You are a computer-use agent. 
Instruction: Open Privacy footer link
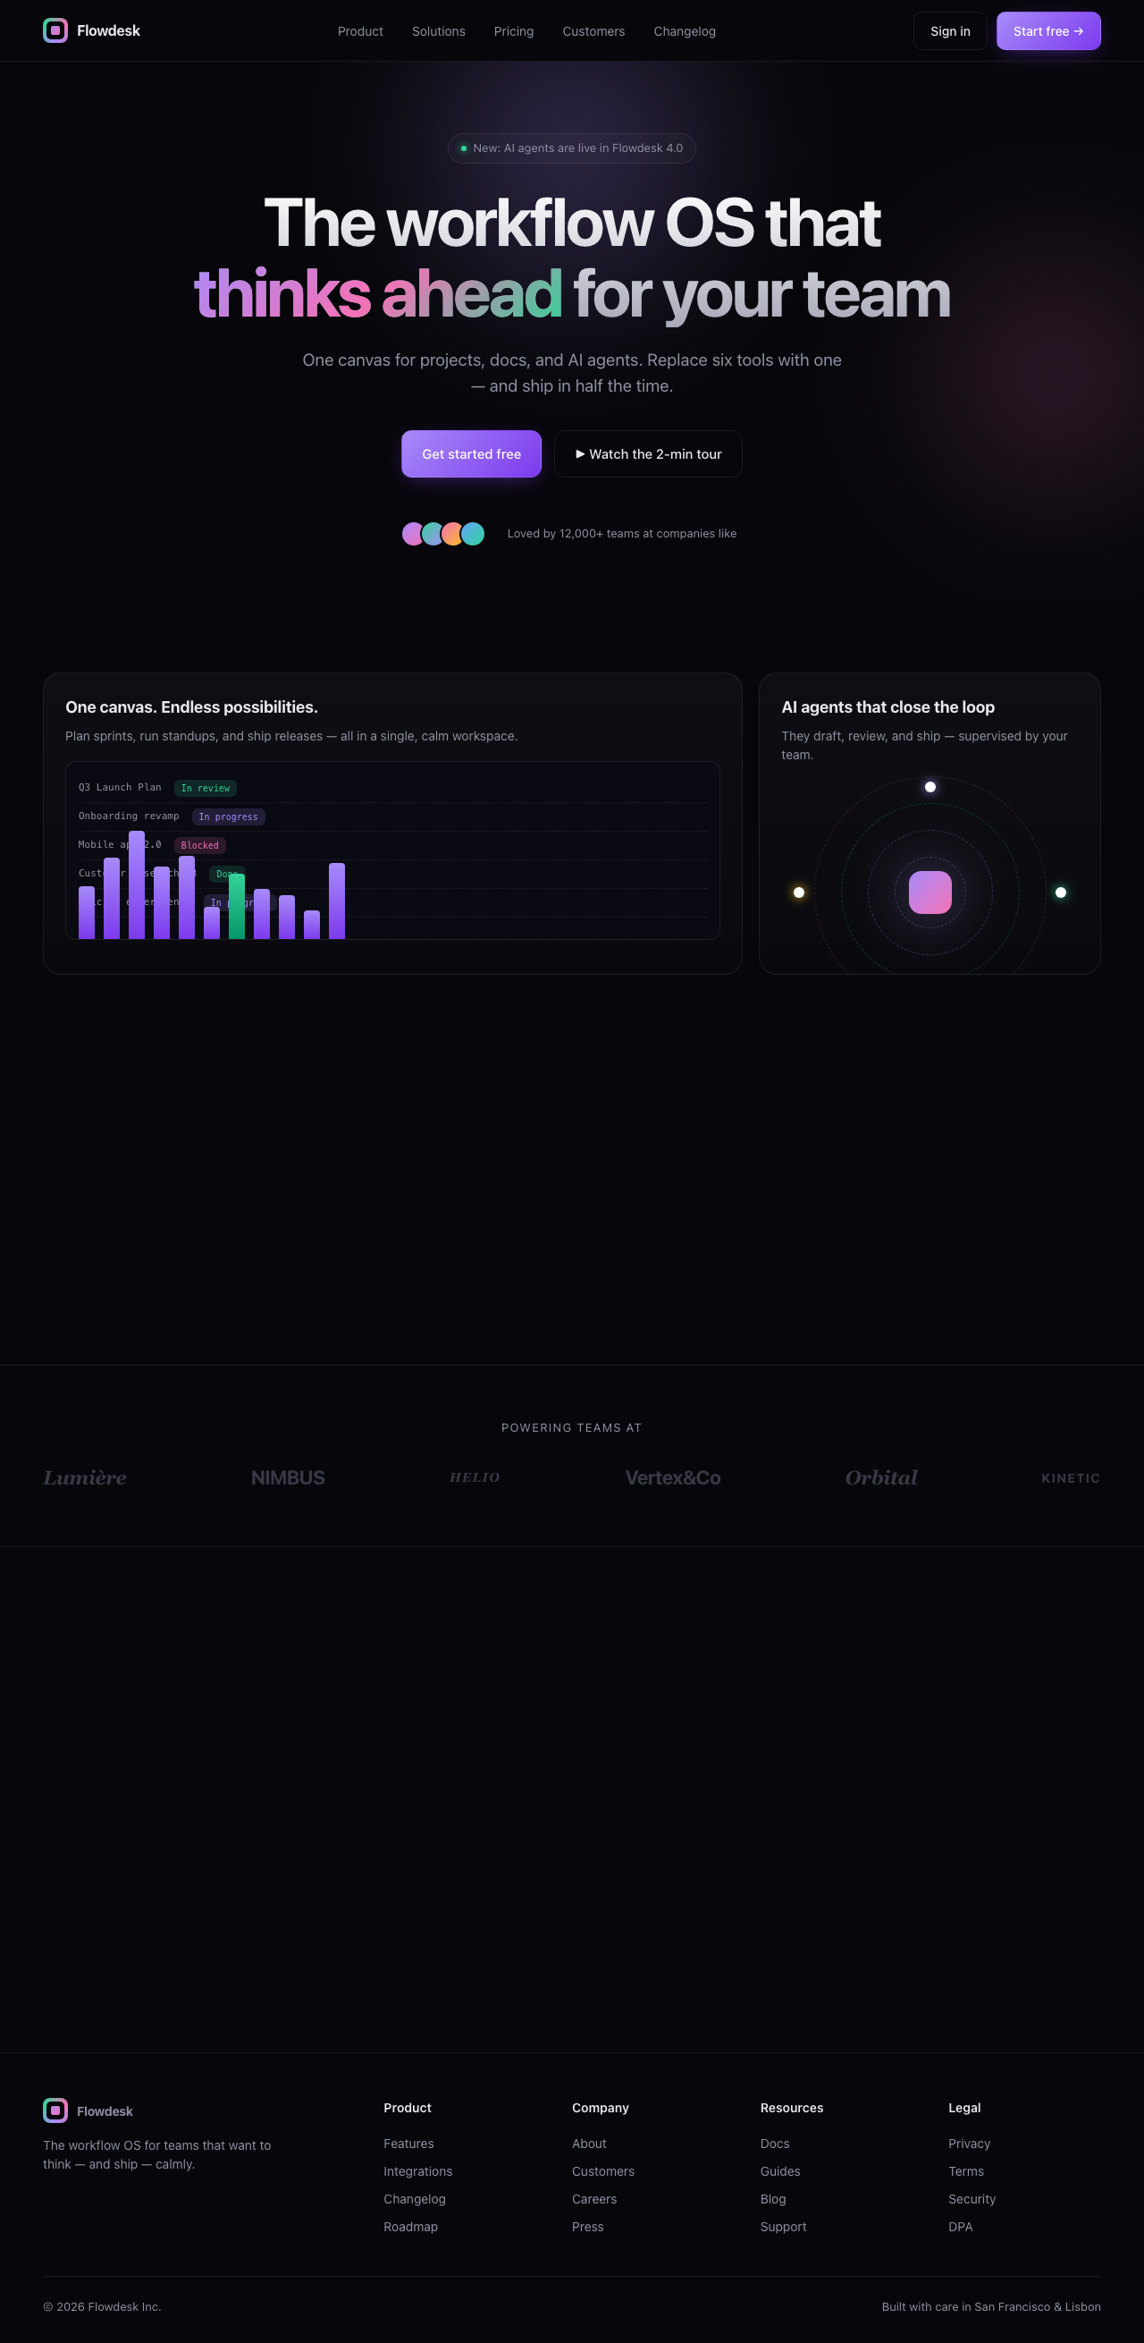pyautogui.click(x=970, y=2144)
